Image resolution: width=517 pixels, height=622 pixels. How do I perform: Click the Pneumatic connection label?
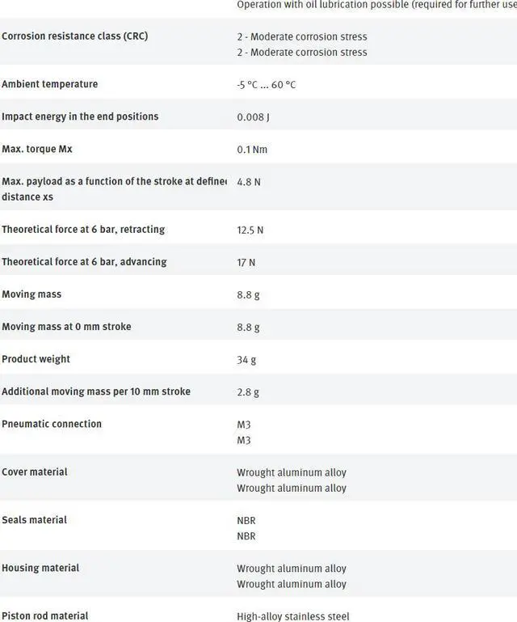[52, 424]
